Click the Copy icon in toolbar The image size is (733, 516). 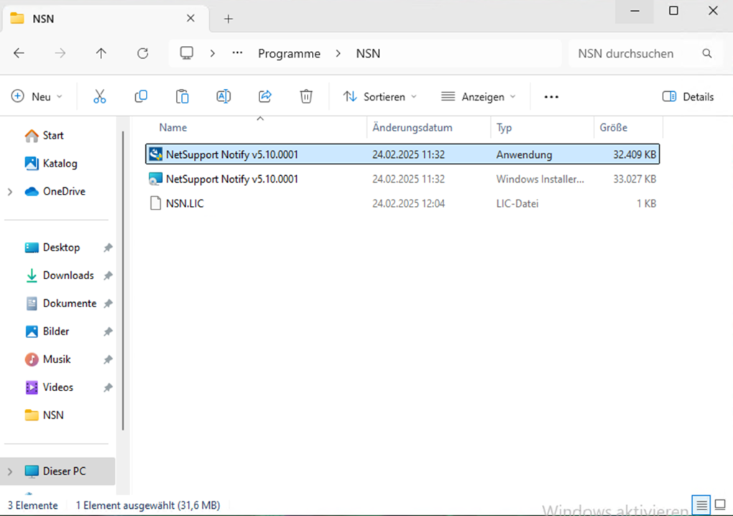pyautogui.click(x=141, y=96)
